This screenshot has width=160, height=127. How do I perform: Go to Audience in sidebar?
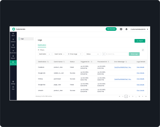pyautogui.click(x=13, y=40)
